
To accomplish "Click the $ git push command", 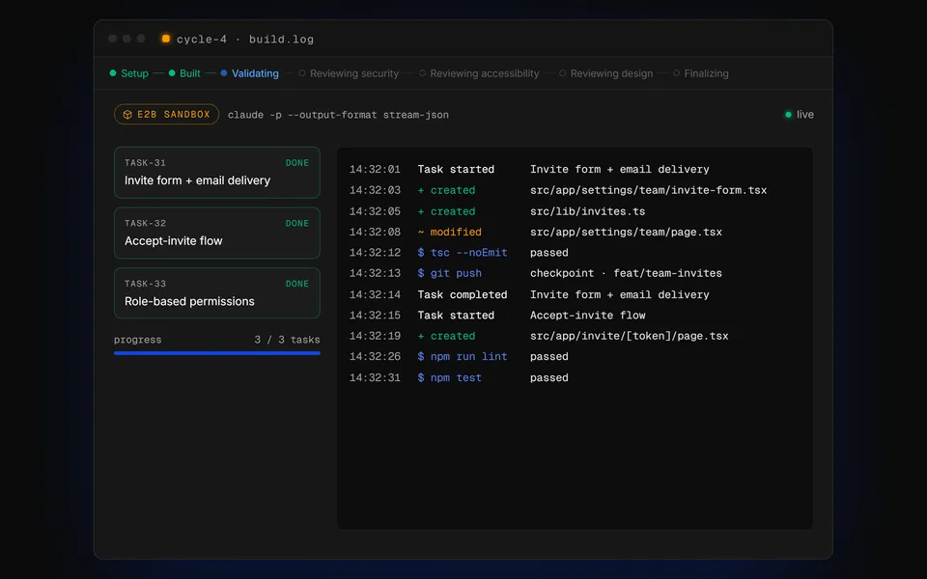I will point(449,273).
